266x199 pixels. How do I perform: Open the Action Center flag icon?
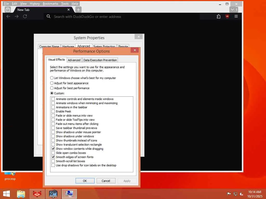coord(229,194)
